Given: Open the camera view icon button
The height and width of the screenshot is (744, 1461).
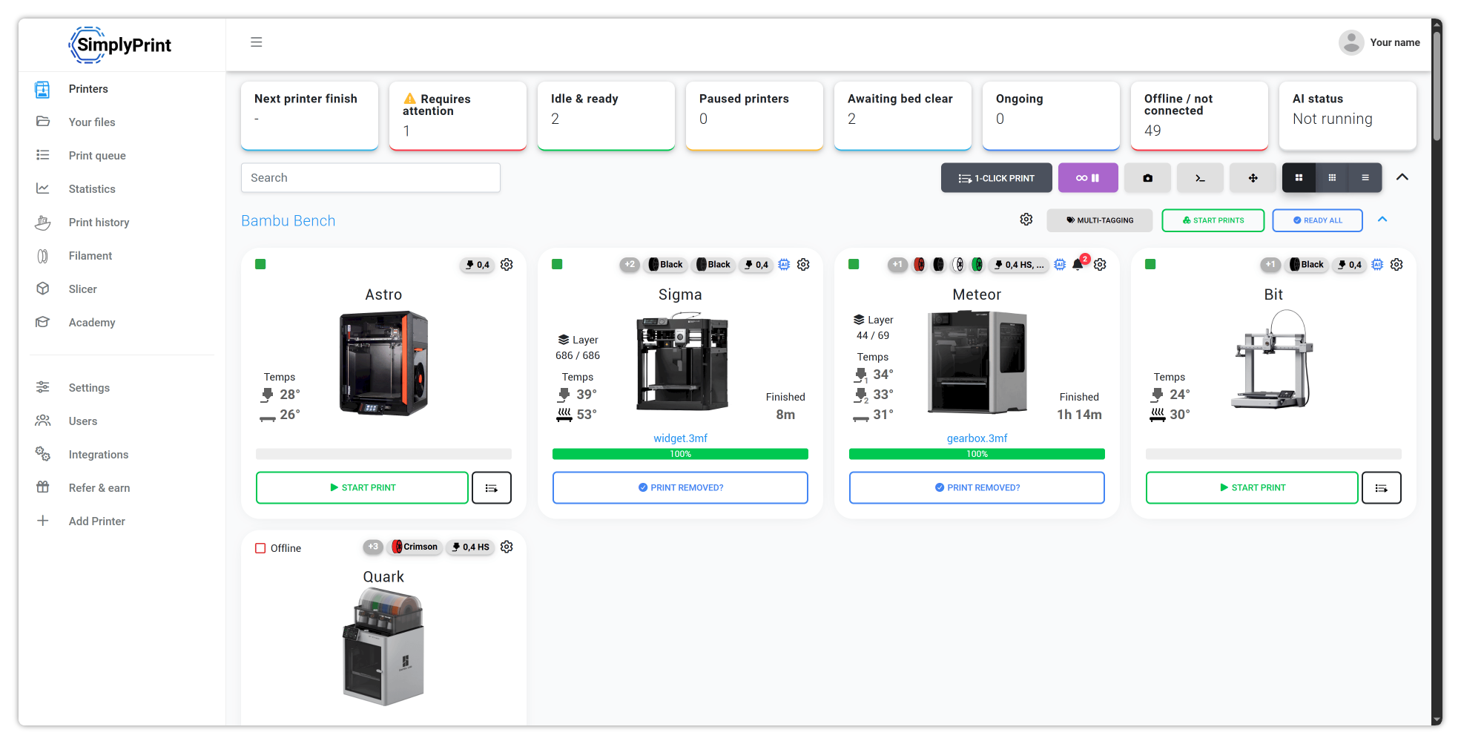Looking at the screenshot, I should click(x=1147, y=178).
